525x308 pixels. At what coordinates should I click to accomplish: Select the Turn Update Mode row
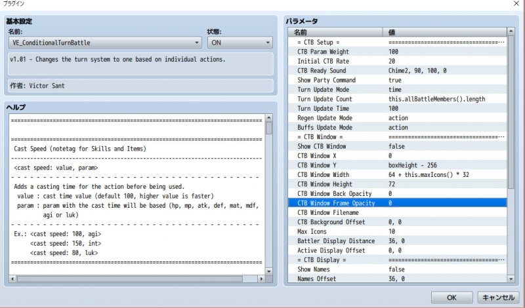(x=398, y=90)
